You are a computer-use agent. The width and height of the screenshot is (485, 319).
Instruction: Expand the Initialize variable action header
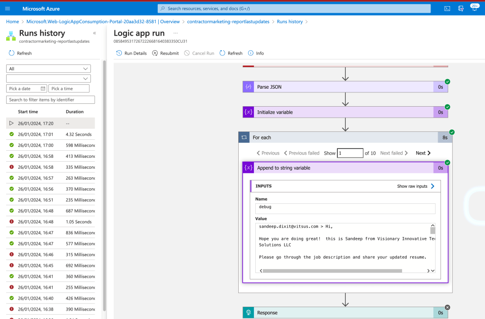click(345, 112)
